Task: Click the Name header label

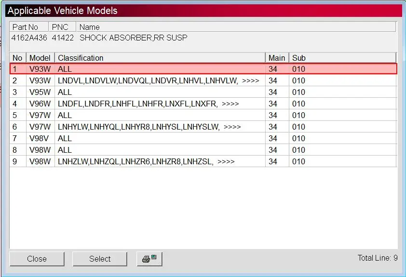Action: coord(89,27)
